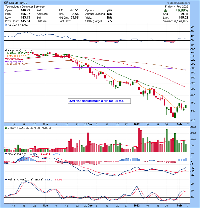
Task: Click the Volume value 6,176,885
Action: click(x=181, y=21)
